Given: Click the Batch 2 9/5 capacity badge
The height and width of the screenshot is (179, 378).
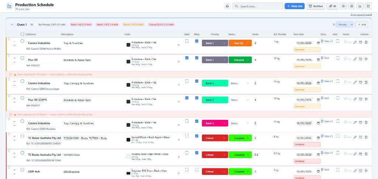Looking at the screenshot, I should (x=108, y=25).
